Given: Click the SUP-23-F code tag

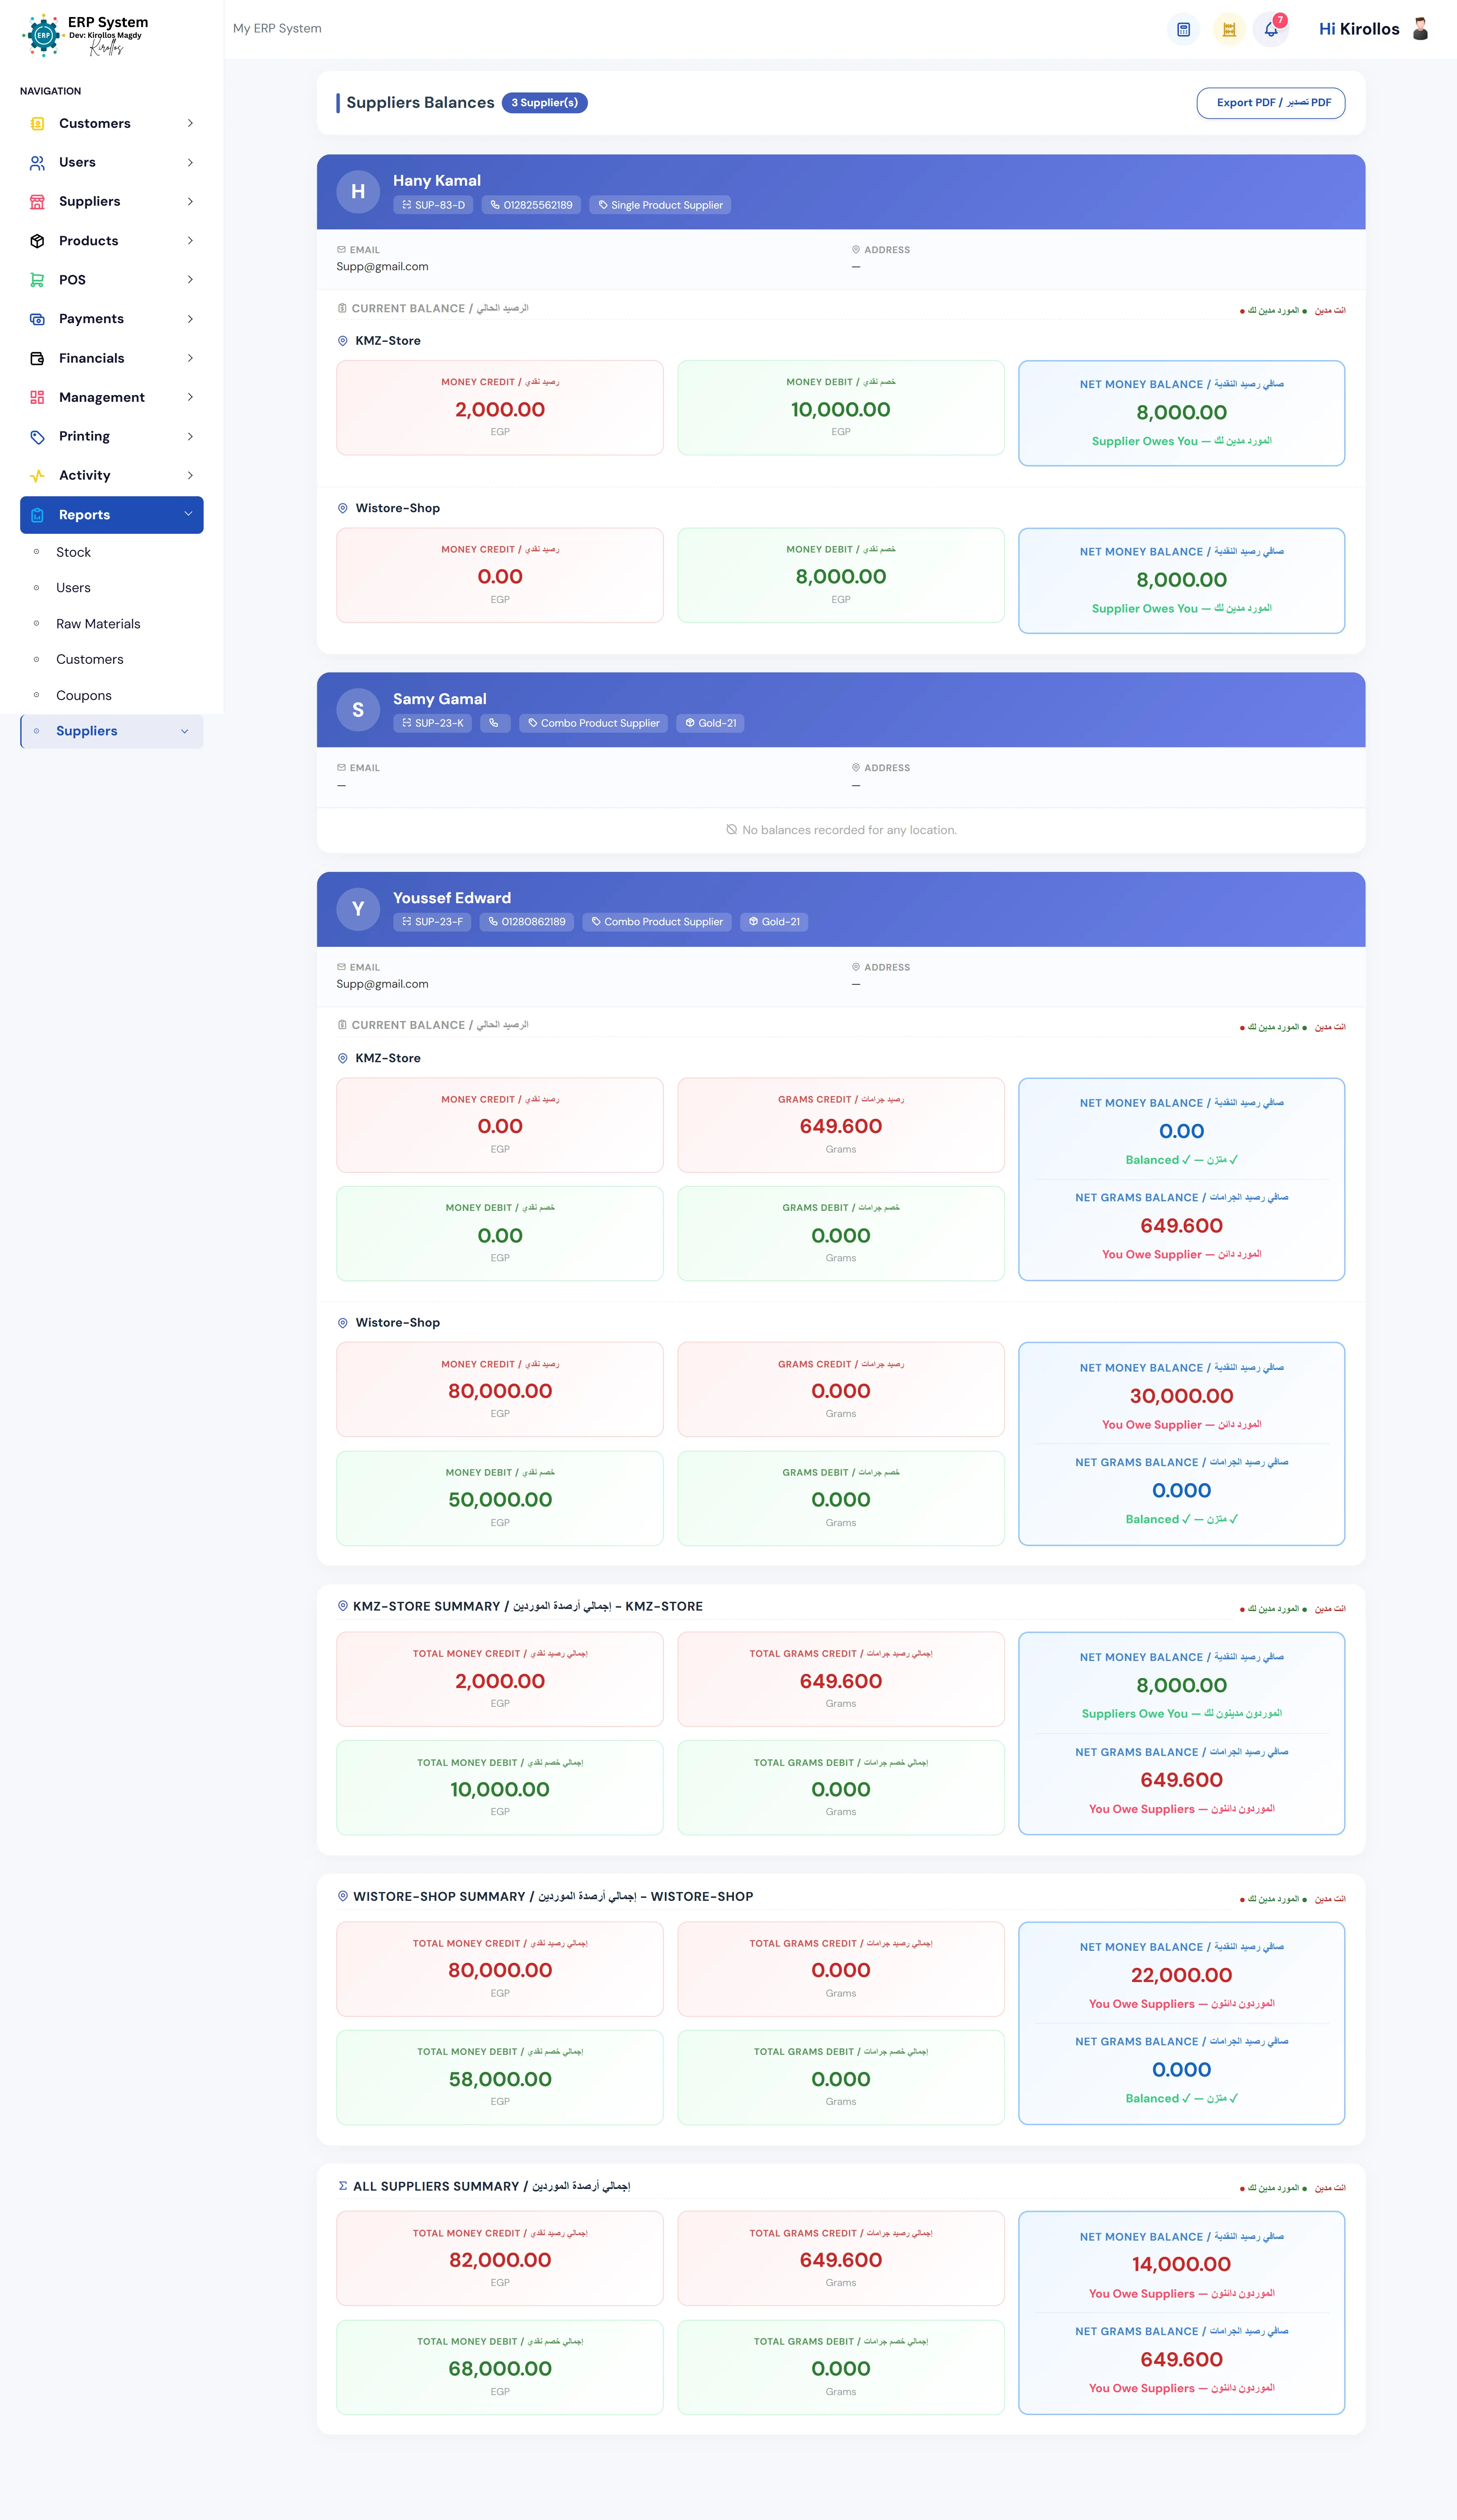Looking at the screenshot, I should (432, 922).
